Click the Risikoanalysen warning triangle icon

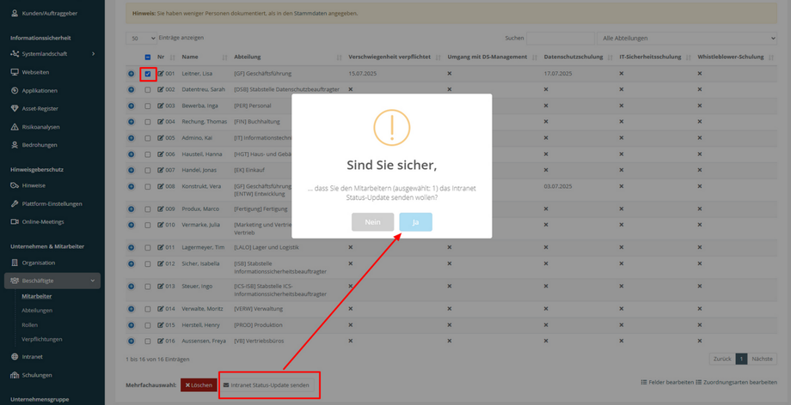point(15,127)
